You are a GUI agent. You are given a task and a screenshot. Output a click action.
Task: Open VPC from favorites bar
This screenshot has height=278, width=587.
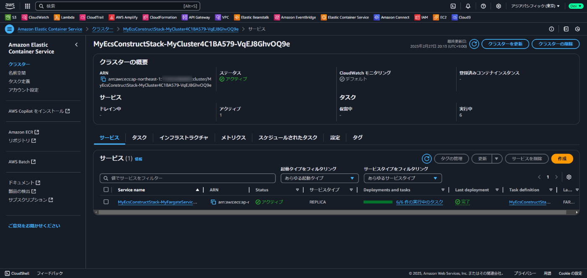pos(222,17)
